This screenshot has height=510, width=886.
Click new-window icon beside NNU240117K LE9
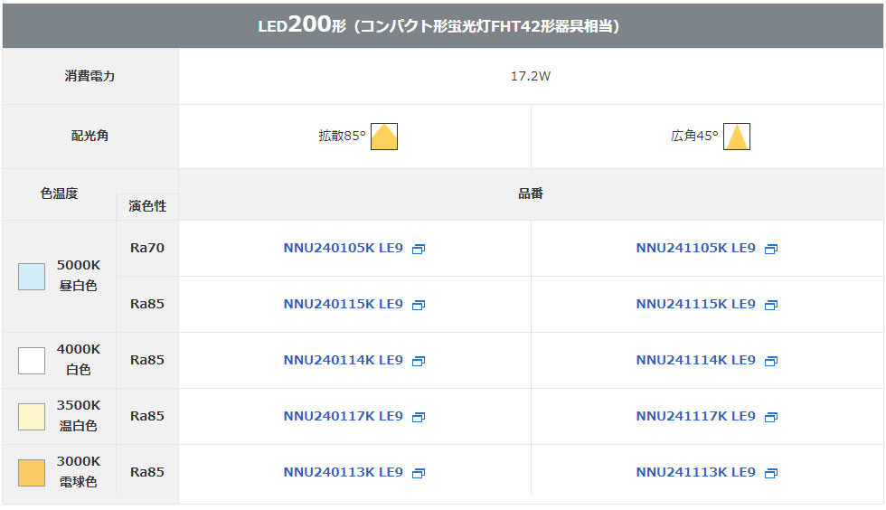[x=418, y=417]
